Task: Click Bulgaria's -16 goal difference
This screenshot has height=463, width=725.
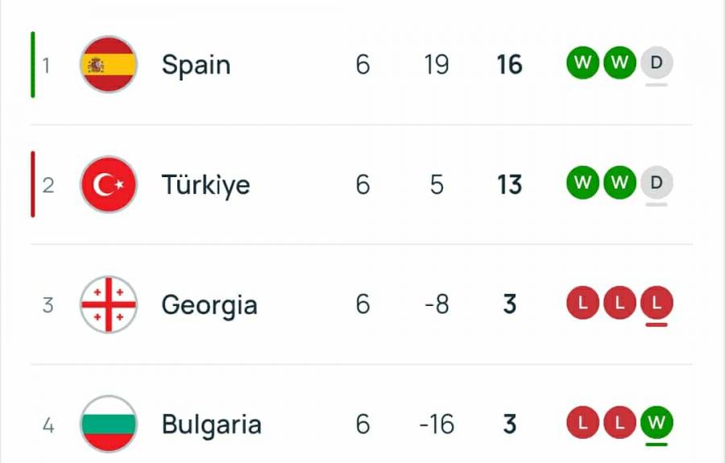Action: (437, 424)
